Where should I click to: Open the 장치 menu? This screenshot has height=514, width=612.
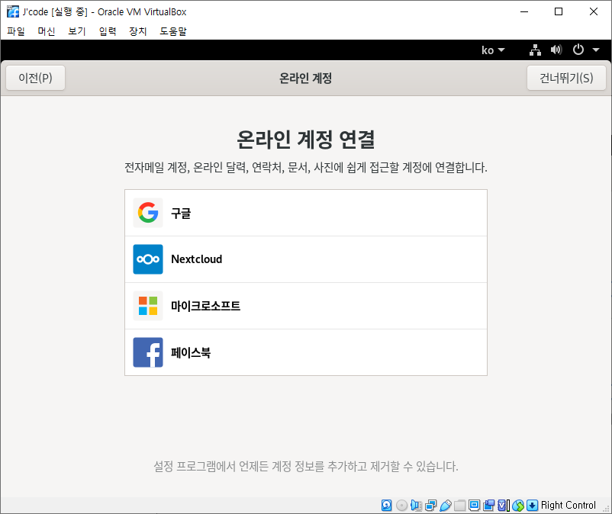click(138, 31)
